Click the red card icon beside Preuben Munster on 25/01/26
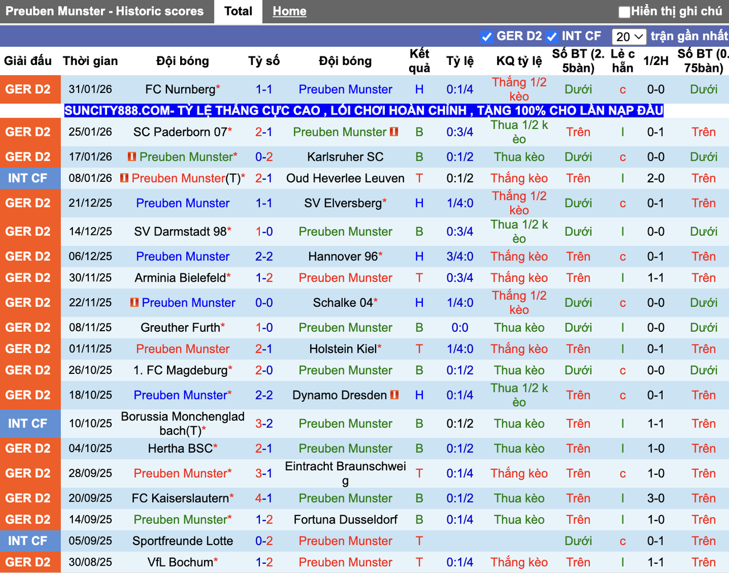The width and height of the screenshot is (729, 573). [394, 132]
